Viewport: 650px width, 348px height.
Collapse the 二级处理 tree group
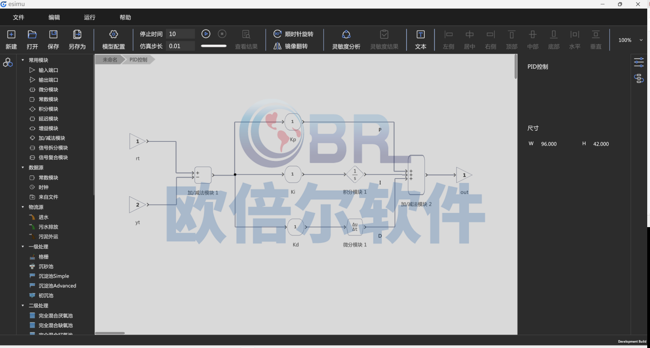23,306
